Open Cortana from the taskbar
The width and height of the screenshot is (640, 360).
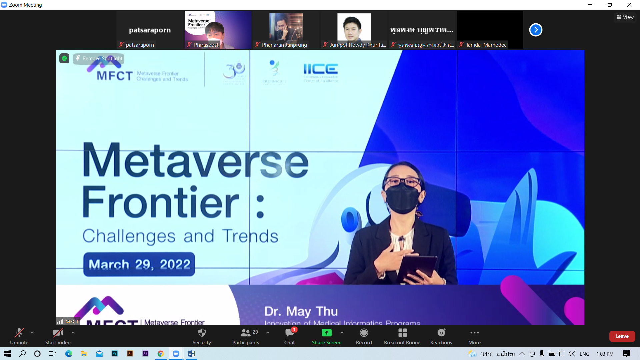click(x=37, y=354)
